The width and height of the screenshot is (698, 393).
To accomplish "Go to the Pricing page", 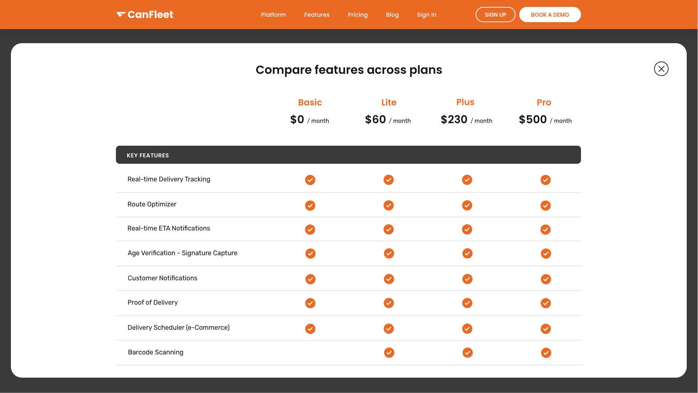I will (x=358, y=15).
